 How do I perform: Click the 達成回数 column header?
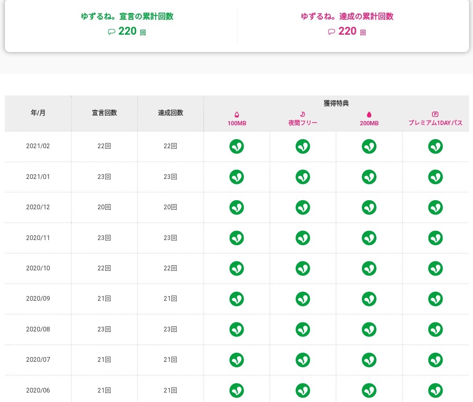[170, 113]
